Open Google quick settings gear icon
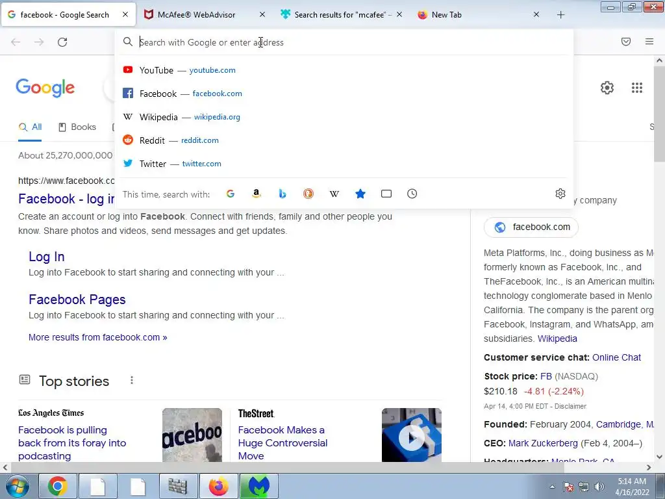This screenshot has height=499, width=665. (607, 88)
